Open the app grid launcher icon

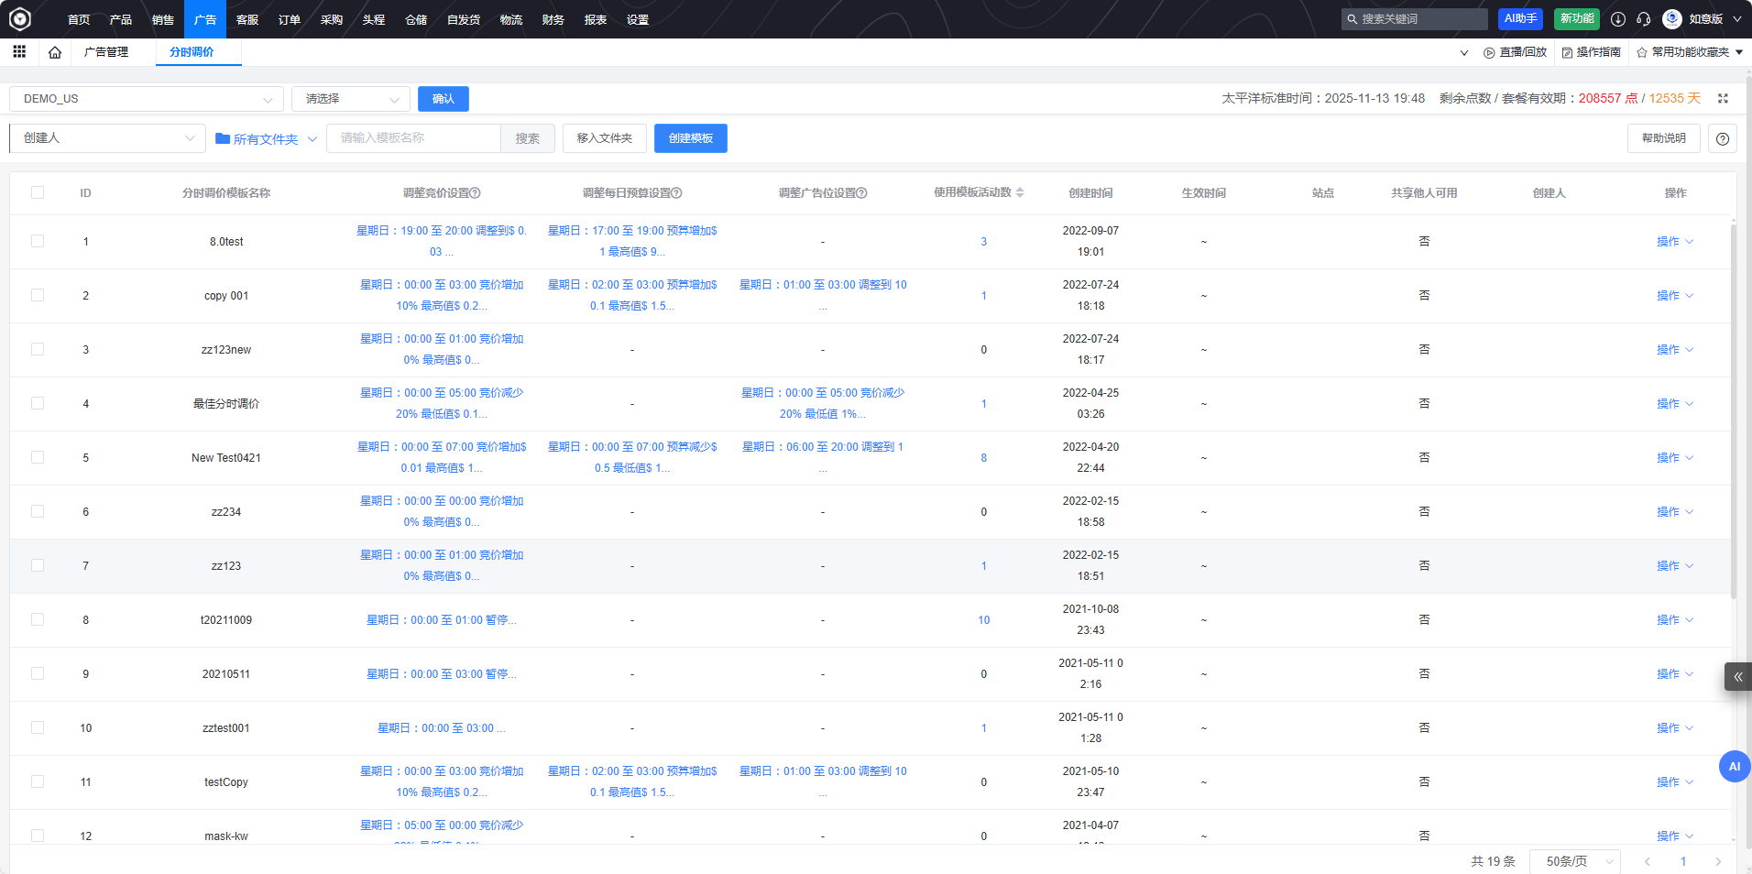tap(19, 52)
